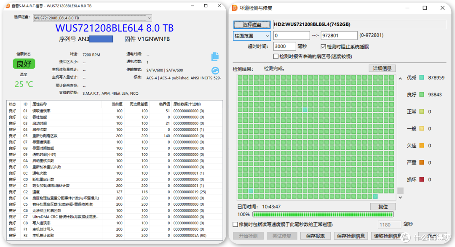This screenshot has height=247, width=455.
Task: Click the red 损坏 legend swatch
Action: pos(422,179)
